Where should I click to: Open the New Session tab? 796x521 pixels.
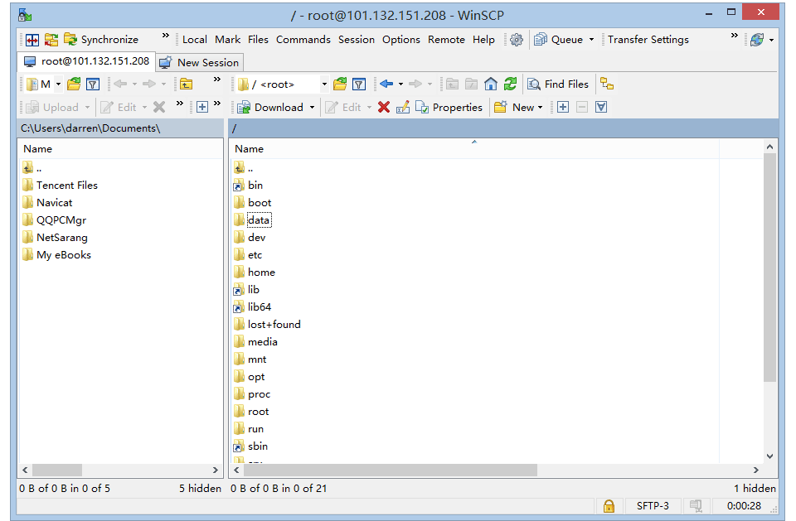200,63
